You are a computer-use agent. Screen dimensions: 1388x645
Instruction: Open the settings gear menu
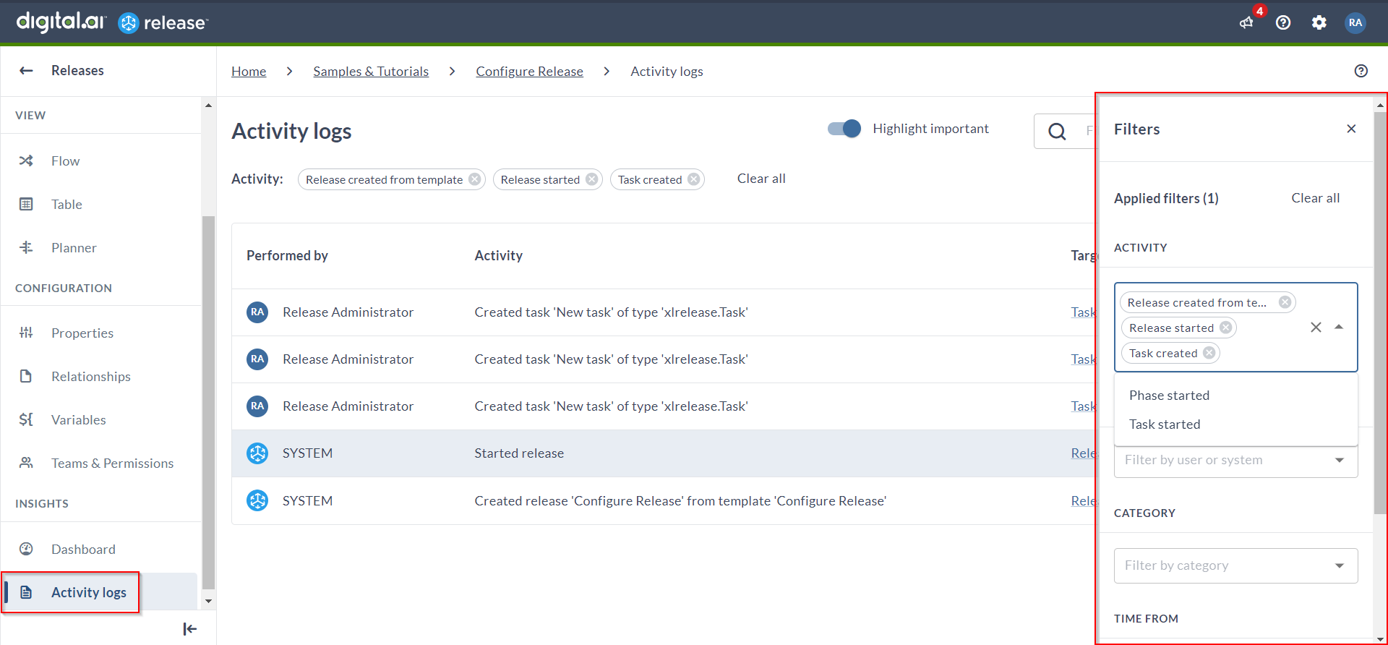[1319, 22]
